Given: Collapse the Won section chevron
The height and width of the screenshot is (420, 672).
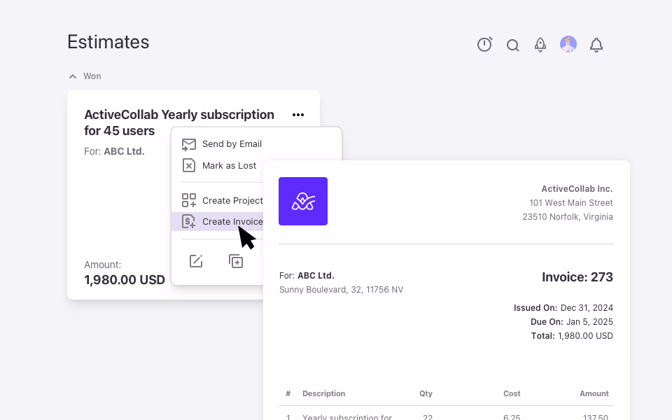Looking at the screenshot, I should tap(73, 76).
